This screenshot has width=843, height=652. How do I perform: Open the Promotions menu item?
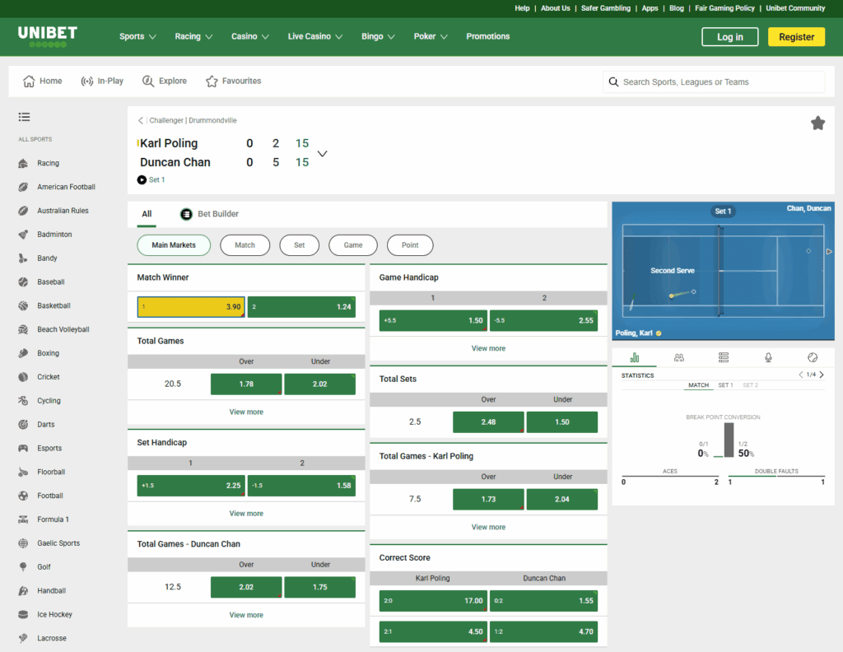[487, 36]
